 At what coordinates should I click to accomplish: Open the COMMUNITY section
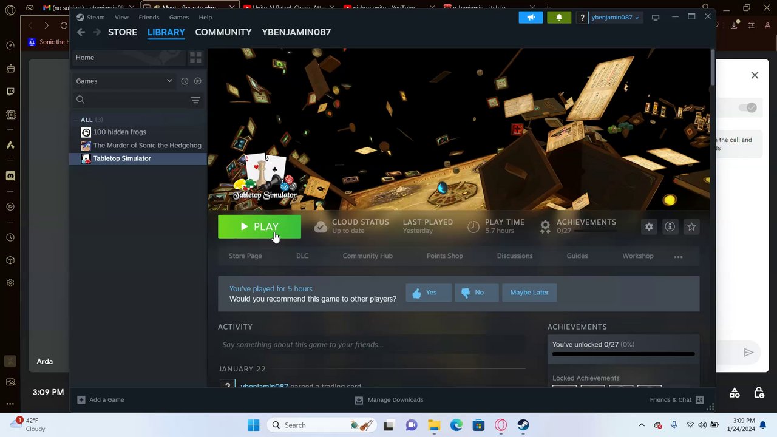[223, 32]
